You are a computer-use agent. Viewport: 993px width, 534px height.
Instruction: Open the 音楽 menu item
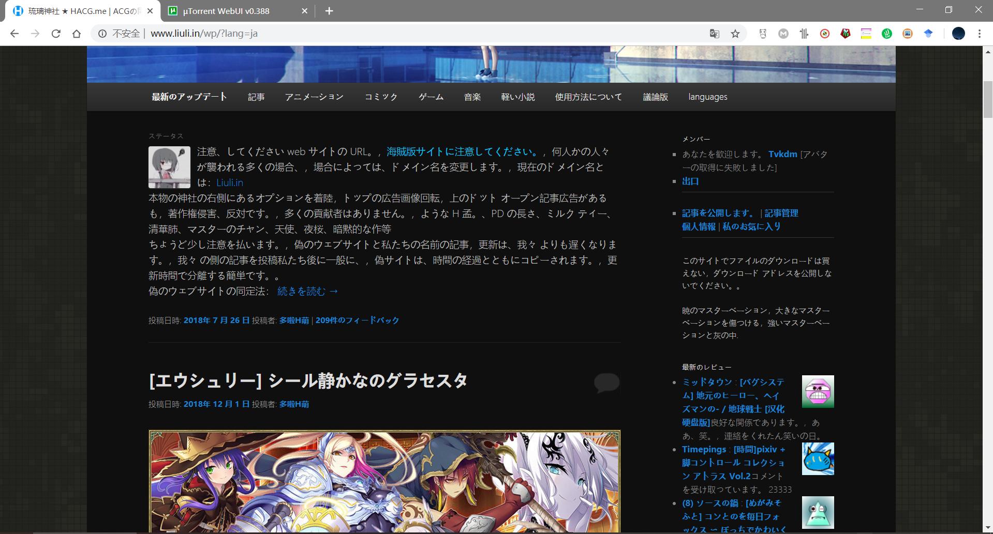(x=472, y=97)
